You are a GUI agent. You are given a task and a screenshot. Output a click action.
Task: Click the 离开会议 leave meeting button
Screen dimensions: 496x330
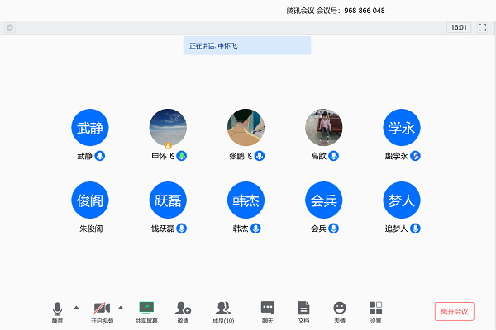tap(454, 311)
